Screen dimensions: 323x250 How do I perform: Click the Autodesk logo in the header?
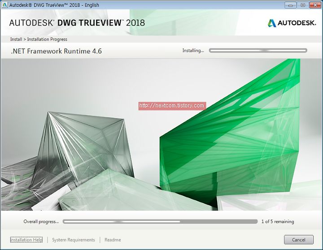[x=292, y=23]
